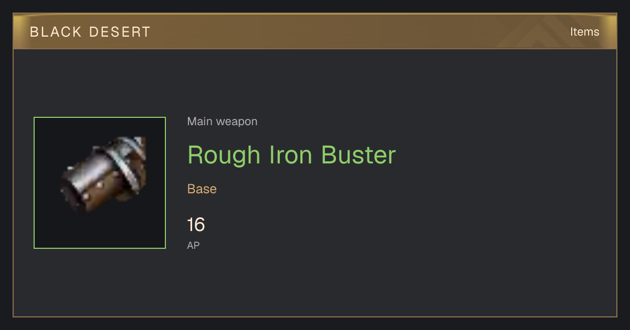Click the Rough Iron Buster item icon
This screenshot has height=330, width=630.
click(104, 175)
